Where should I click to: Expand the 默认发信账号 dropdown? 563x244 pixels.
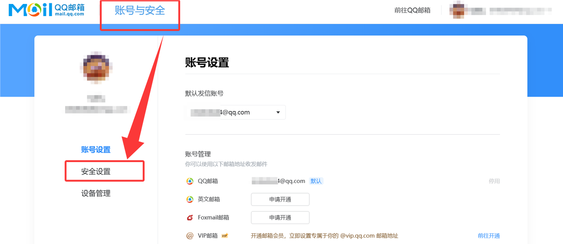coord(235,112)
